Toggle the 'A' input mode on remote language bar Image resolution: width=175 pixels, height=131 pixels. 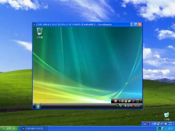(120, 101)
